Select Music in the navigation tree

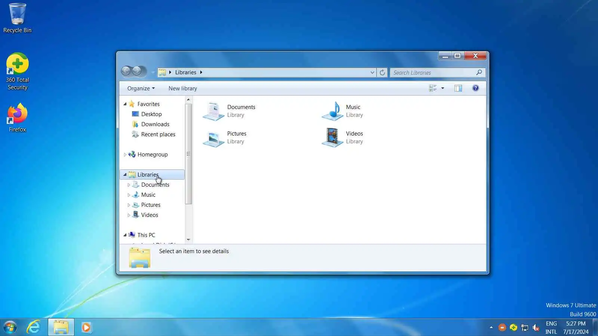[x=148, y=195]
